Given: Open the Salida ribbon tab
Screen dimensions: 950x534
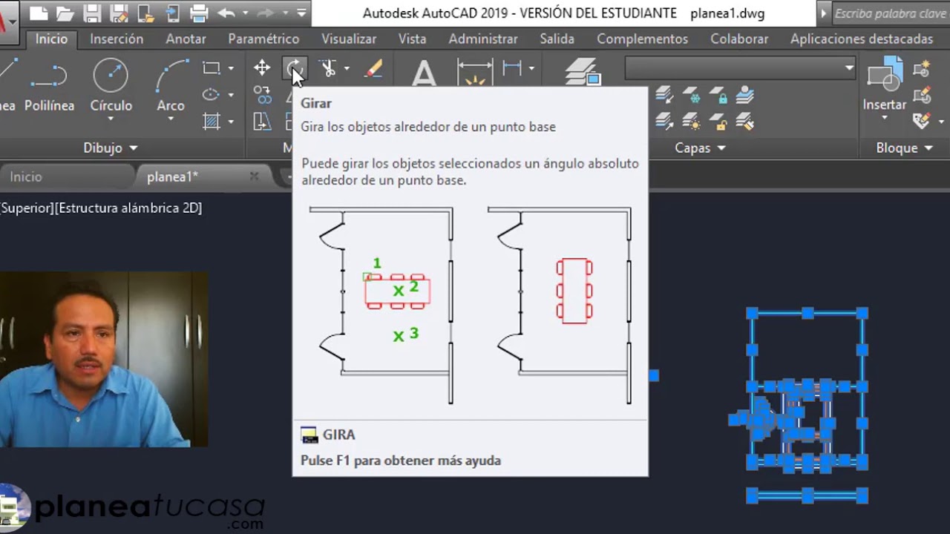Looking at the screenshot, I should pos(557,39).
